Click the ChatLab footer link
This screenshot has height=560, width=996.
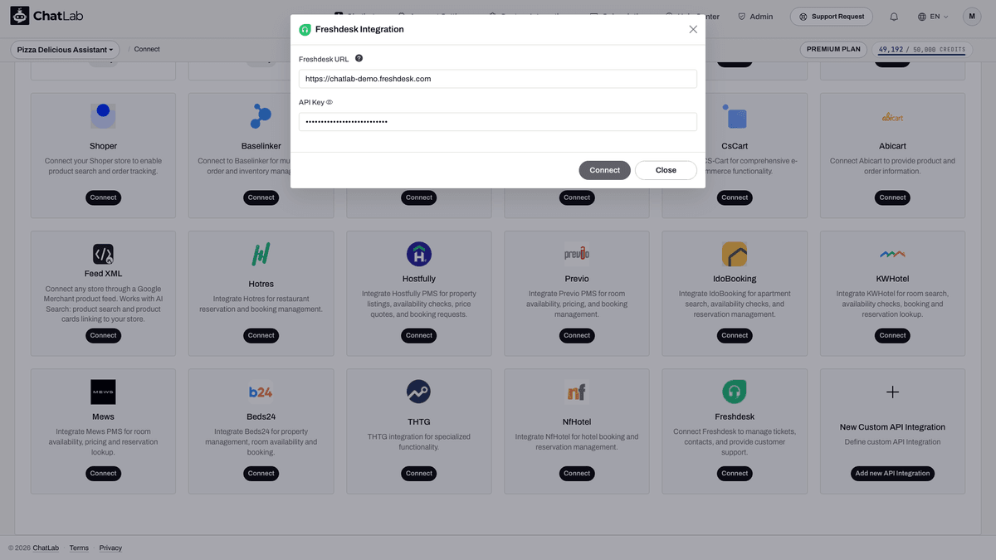pos(46,548)
